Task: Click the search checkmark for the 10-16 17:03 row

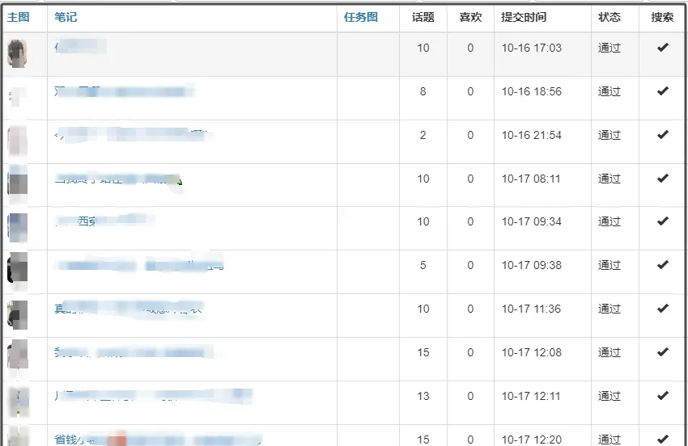Action: point(663,48)
